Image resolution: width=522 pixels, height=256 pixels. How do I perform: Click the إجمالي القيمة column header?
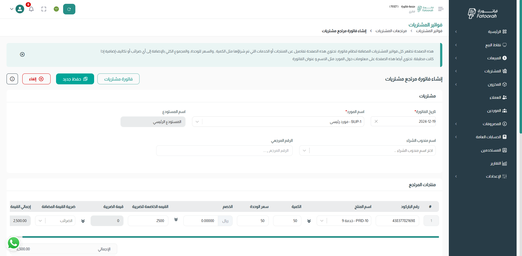21,207
